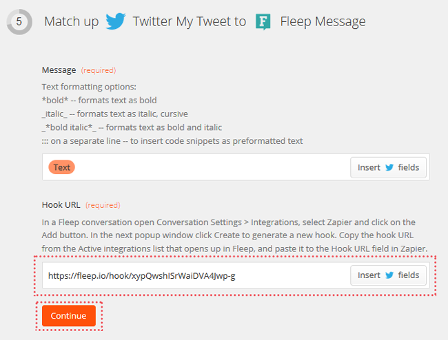Screen dimensions: 448x340
Task: Click the step 5 progress circle
Action: point(19,21)
